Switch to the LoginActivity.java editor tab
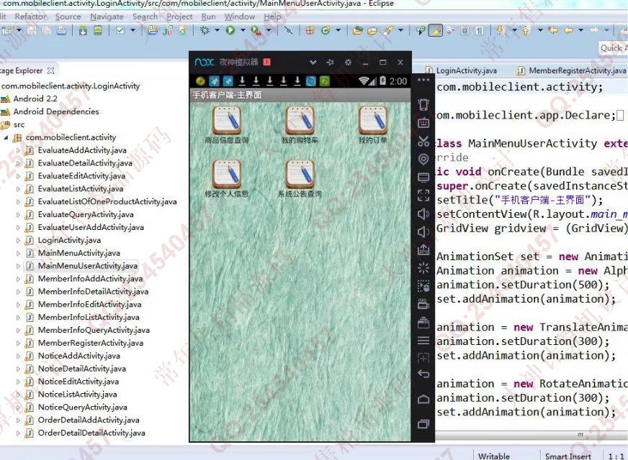This screenshot has height=460, width=628. 462,70
